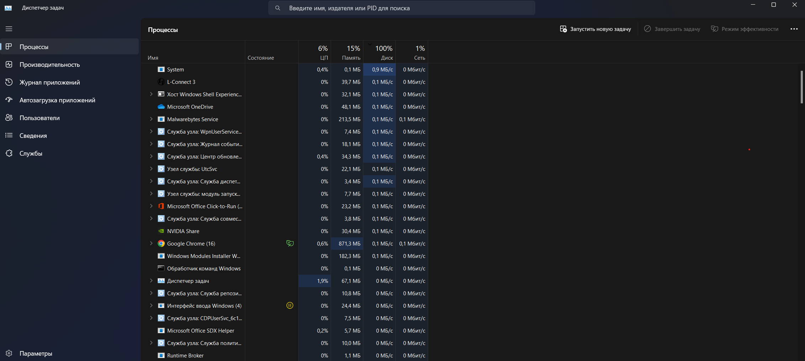Image resolution: width=805 pixels, height=361 pixels.
Task: Click the Узел службы: UtcSvc gear icon
Action: (x=161, y=169)
